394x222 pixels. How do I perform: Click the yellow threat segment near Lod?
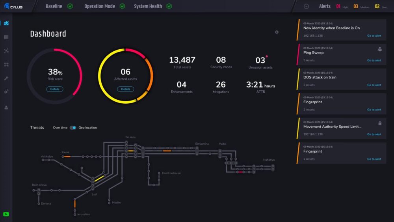[99, 179]
